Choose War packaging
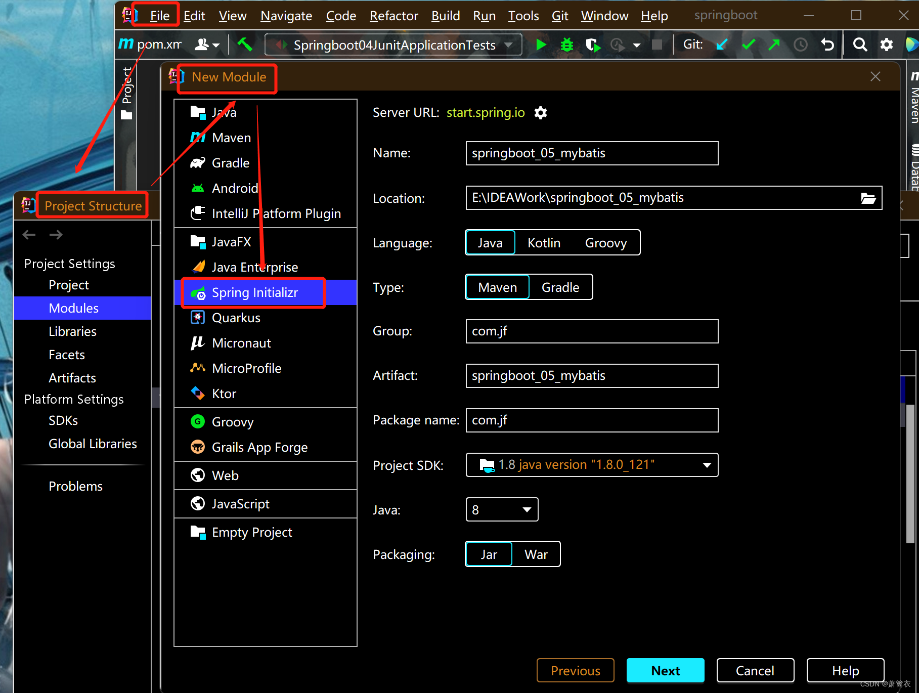The image size is (919, 693). click(x=536, y=554)
